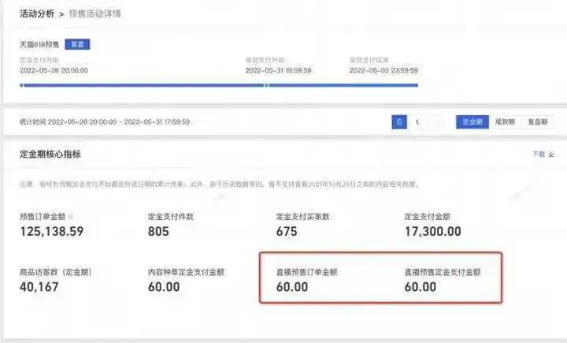Click the 预售订单金额 value 125,138.59
Image resolution: width=567 pixels, height=343 pixels.
[x=52, y=232]
